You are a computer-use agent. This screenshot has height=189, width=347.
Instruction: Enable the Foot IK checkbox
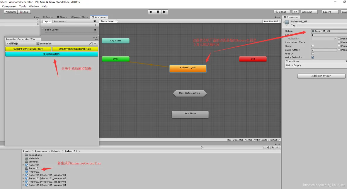click(x=313, y=53)
